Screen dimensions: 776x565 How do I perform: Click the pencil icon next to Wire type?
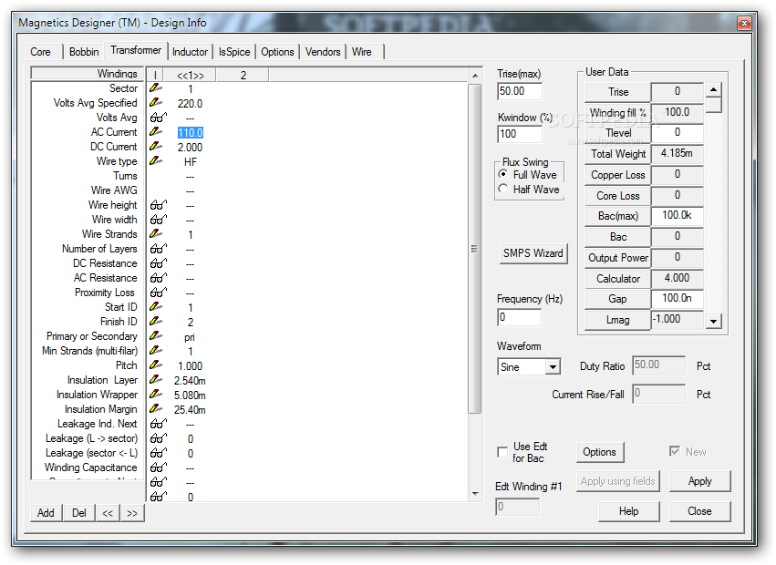pos(156,160)
